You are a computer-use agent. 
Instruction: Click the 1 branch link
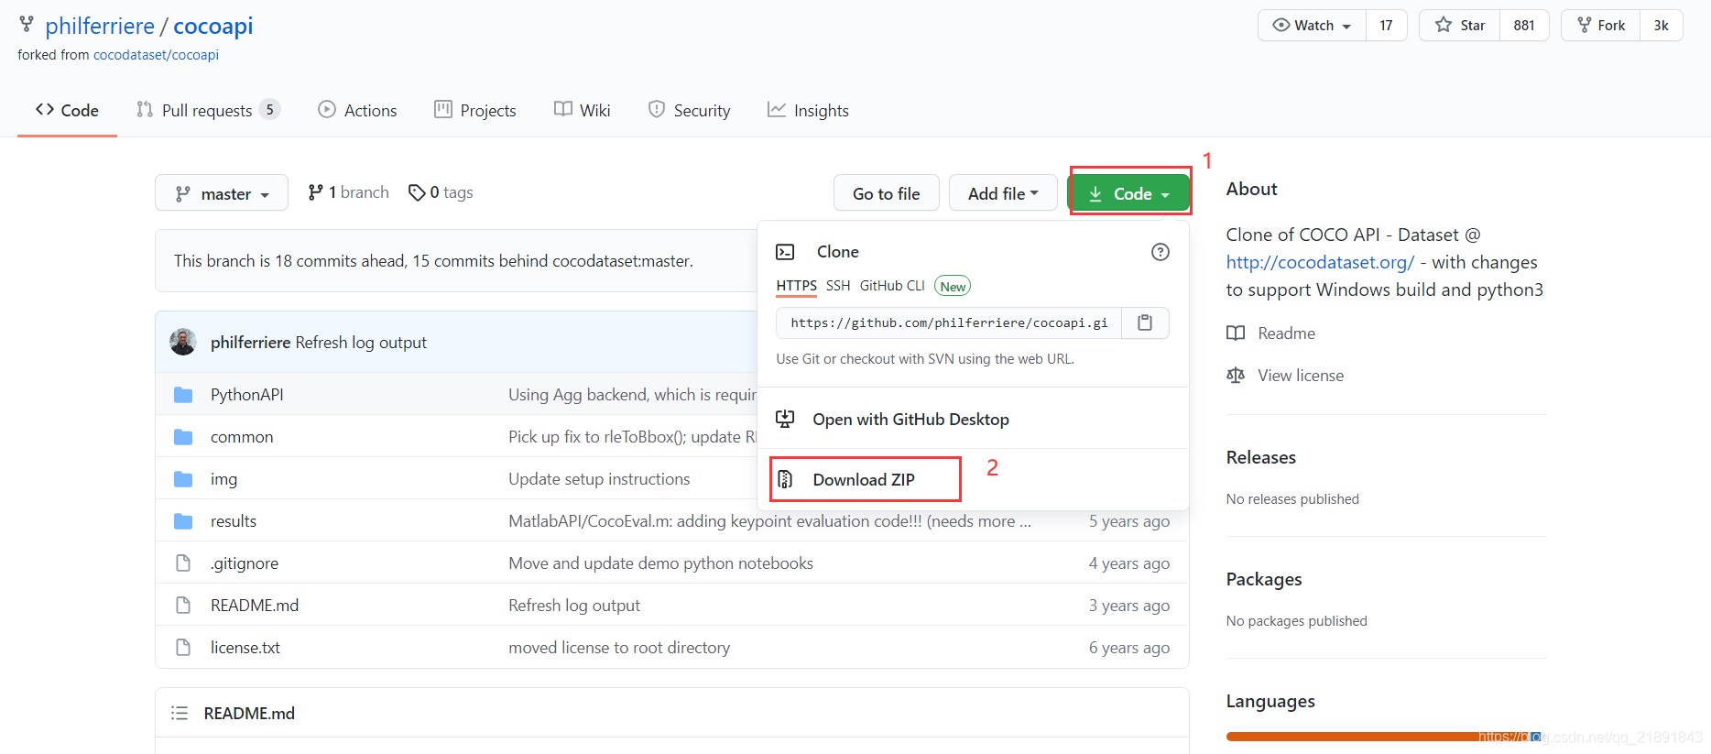point(349,192)
